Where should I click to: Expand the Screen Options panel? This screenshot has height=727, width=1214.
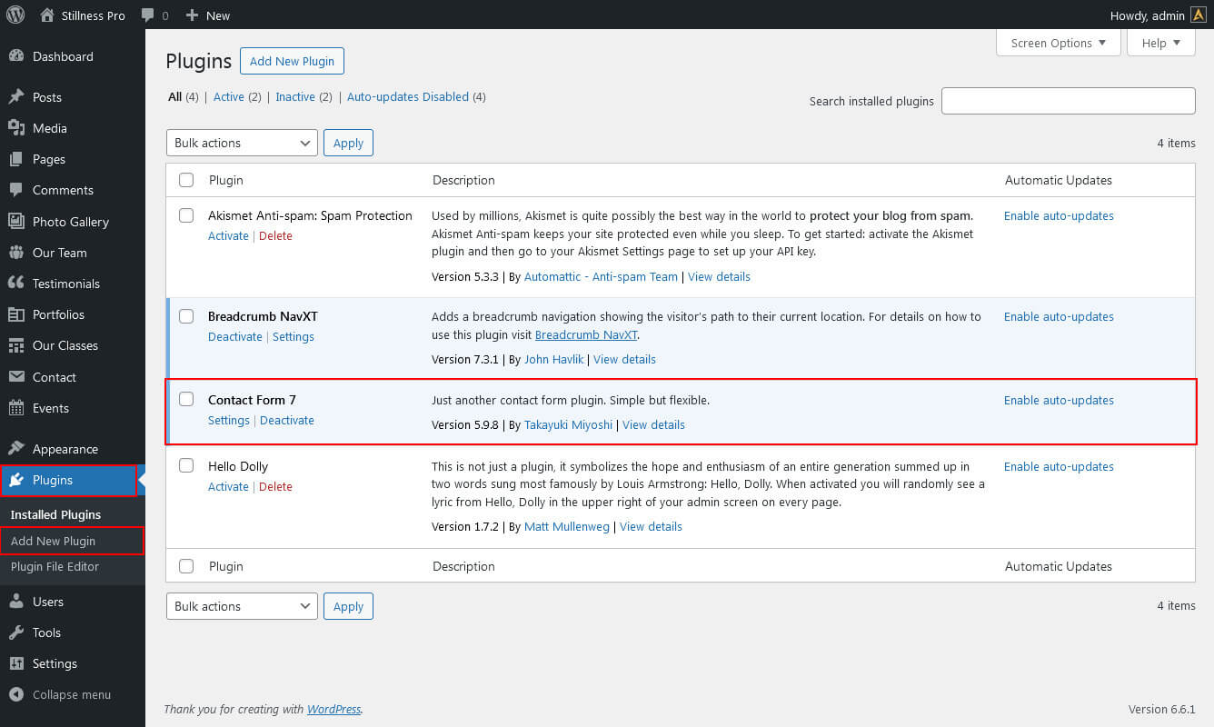tap(1059, 43)
